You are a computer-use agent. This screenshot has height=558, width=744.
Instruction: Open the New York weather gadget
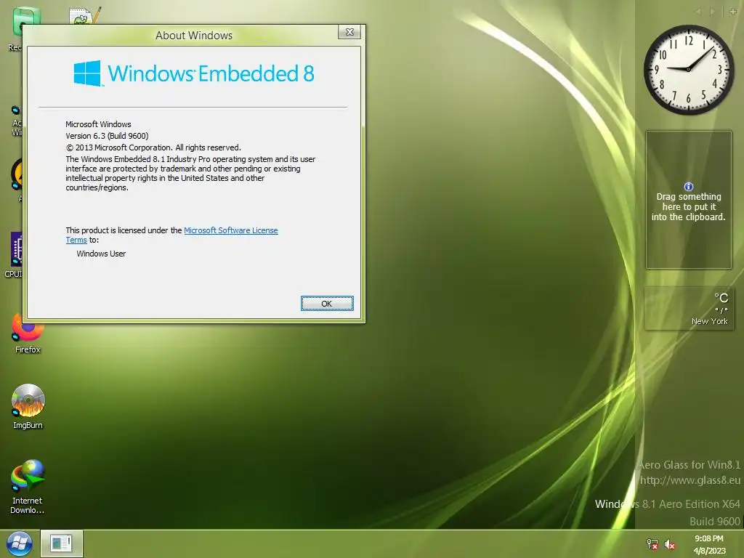coord(689,308)
